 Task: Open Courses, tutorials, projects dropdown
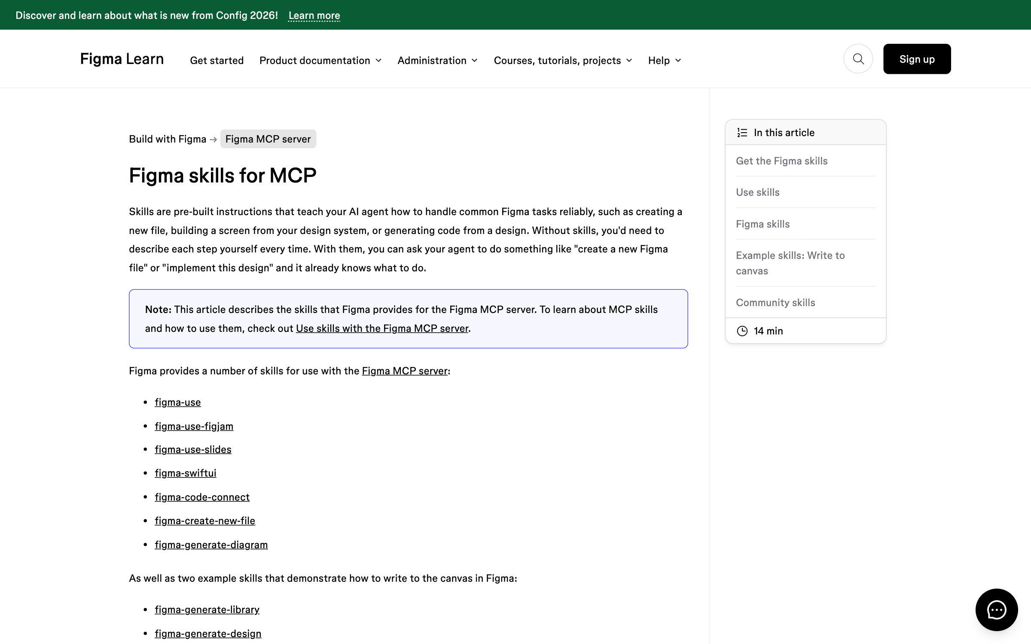[563, 61]
